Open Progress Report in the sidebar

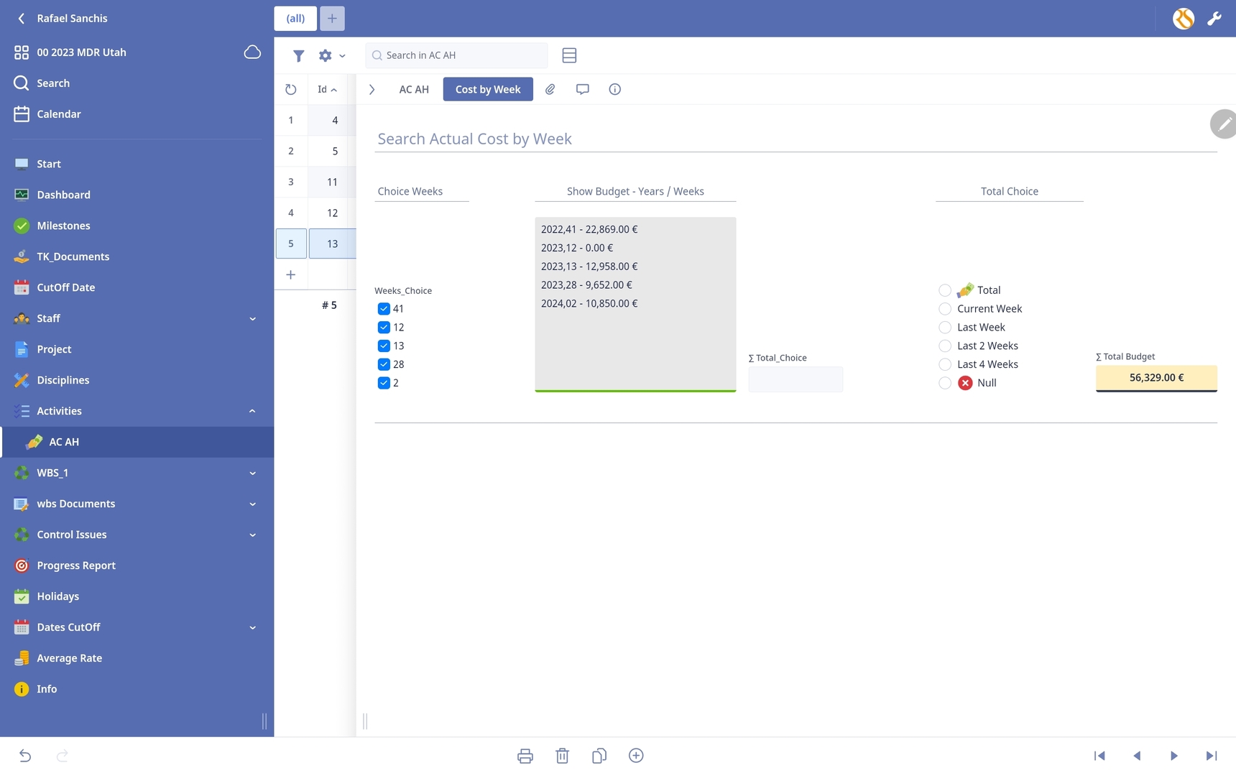(x=76, y=565)
